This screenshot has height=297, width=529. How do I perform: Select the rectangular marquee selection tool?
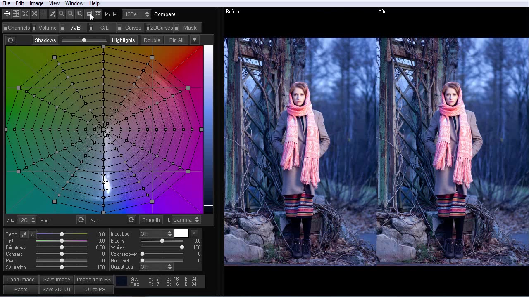point(43,14)
